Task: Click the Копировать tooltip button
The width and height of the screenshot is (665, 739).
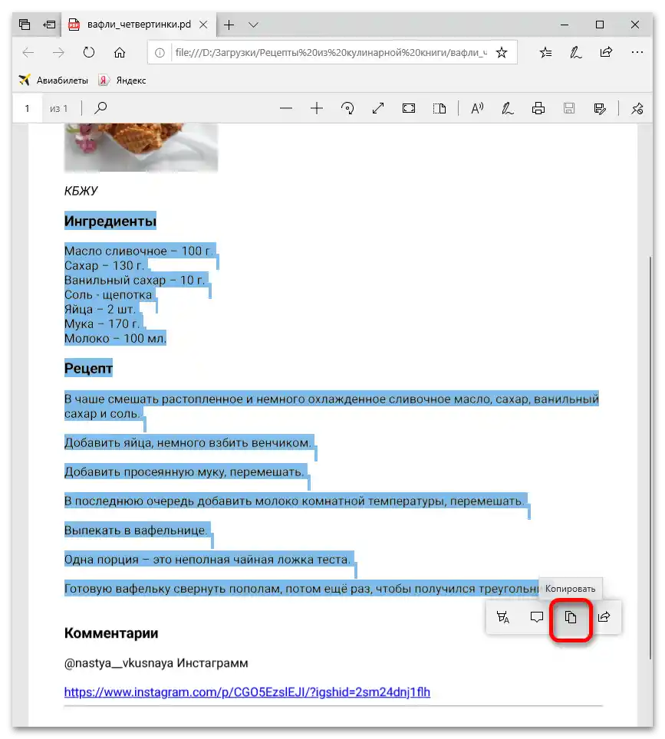Action: click(569, 588)
